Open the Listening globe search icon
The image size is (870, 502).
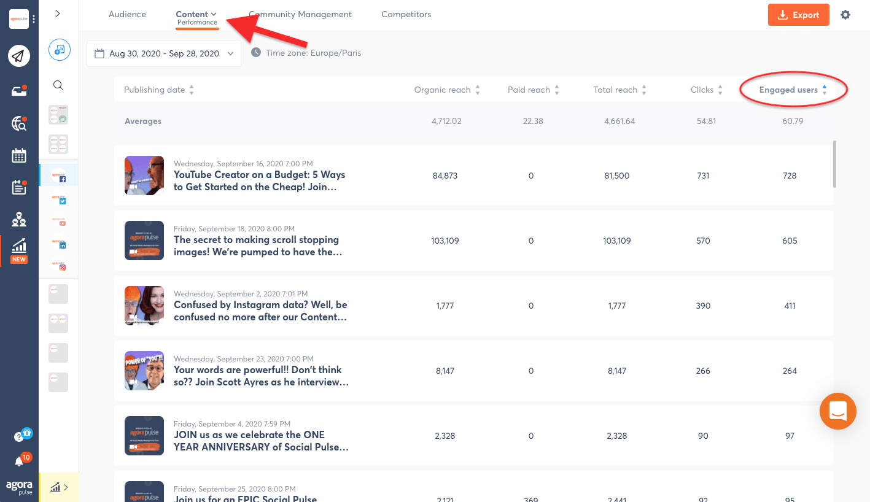[x=19, y=123]
